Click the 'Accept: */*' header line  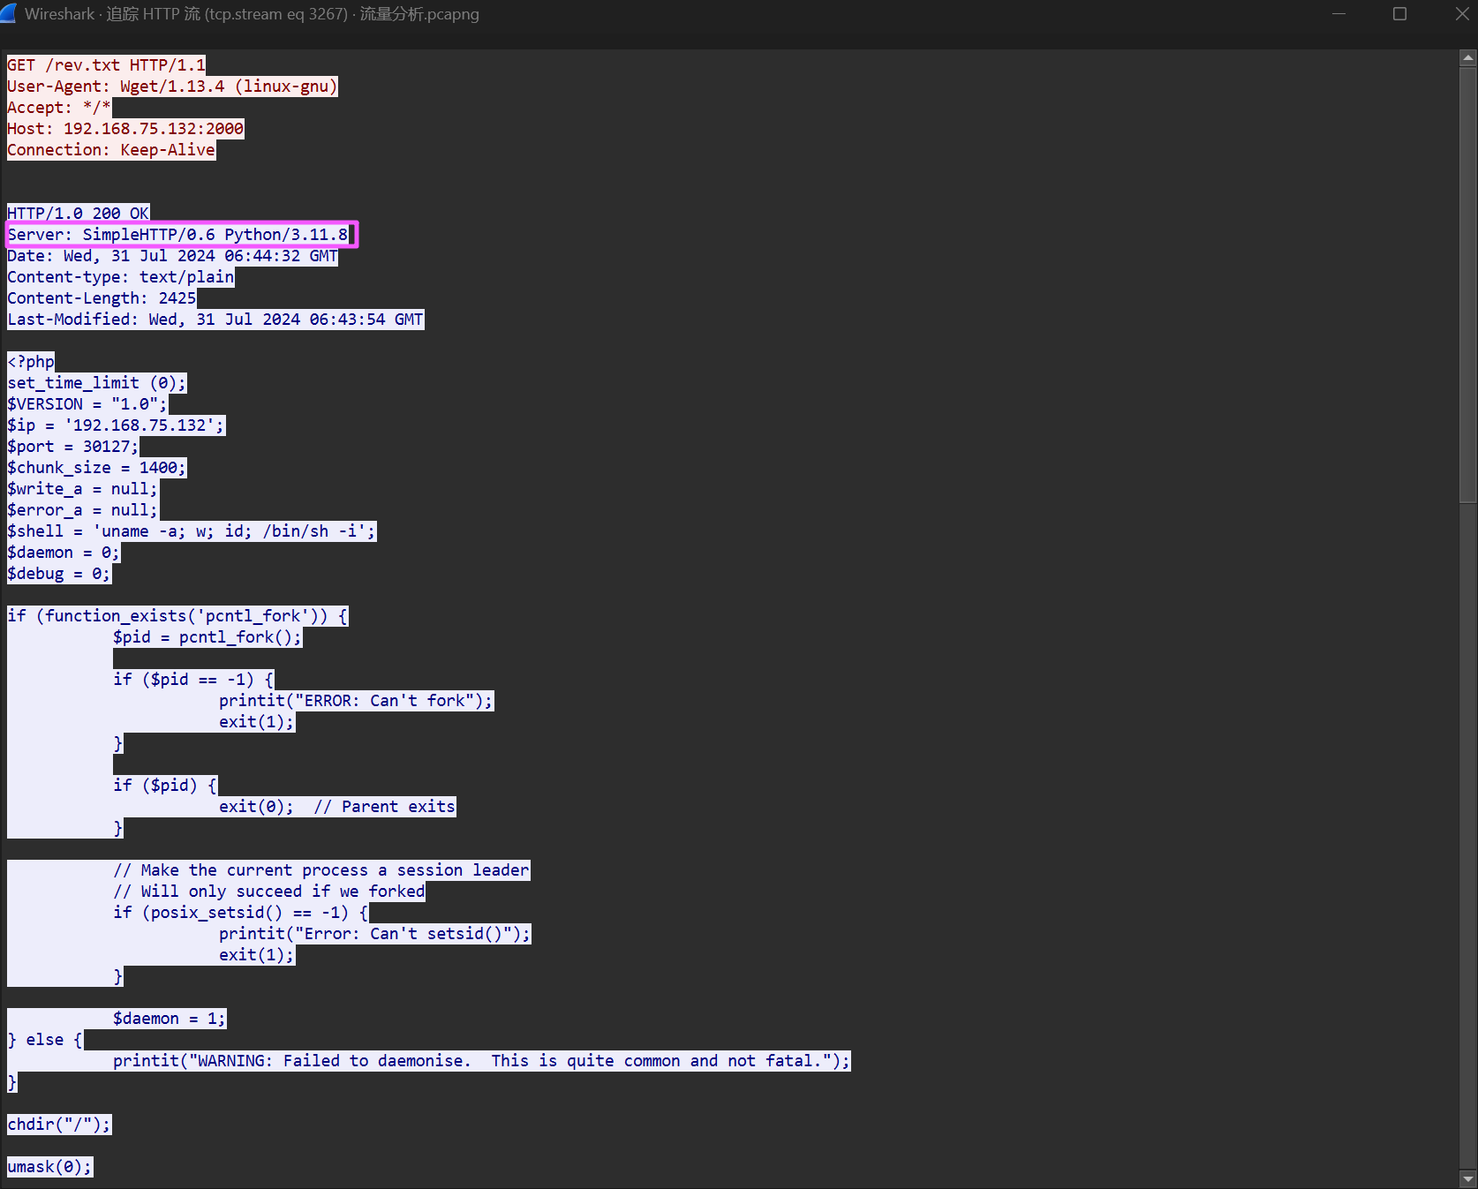pos(59,108)
